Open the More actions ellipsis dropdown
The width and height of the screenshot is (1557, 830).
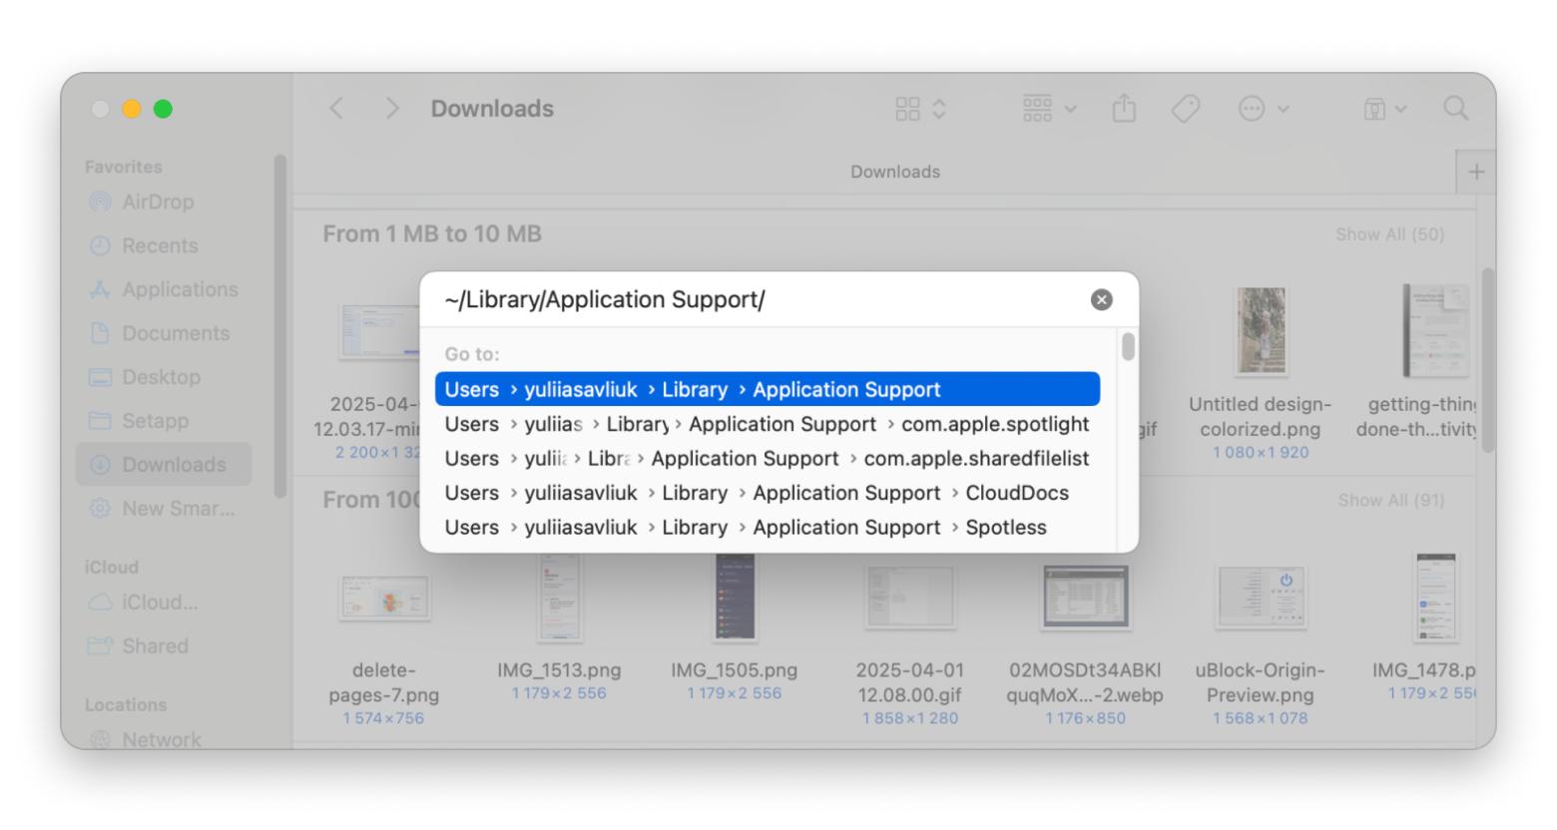[1263, 109]
